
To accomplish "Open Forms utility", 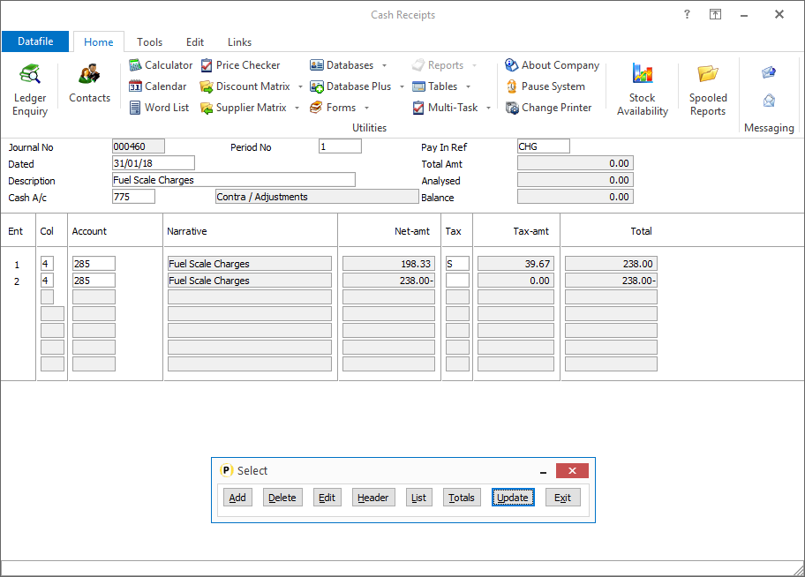I will tap(333, 108).
